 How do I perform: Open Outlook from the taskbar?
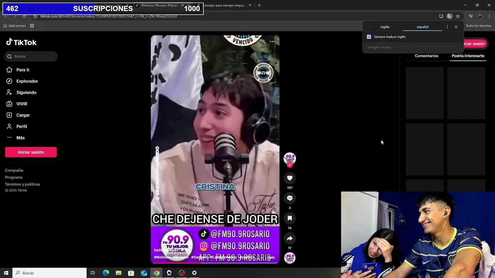(144, 273)
